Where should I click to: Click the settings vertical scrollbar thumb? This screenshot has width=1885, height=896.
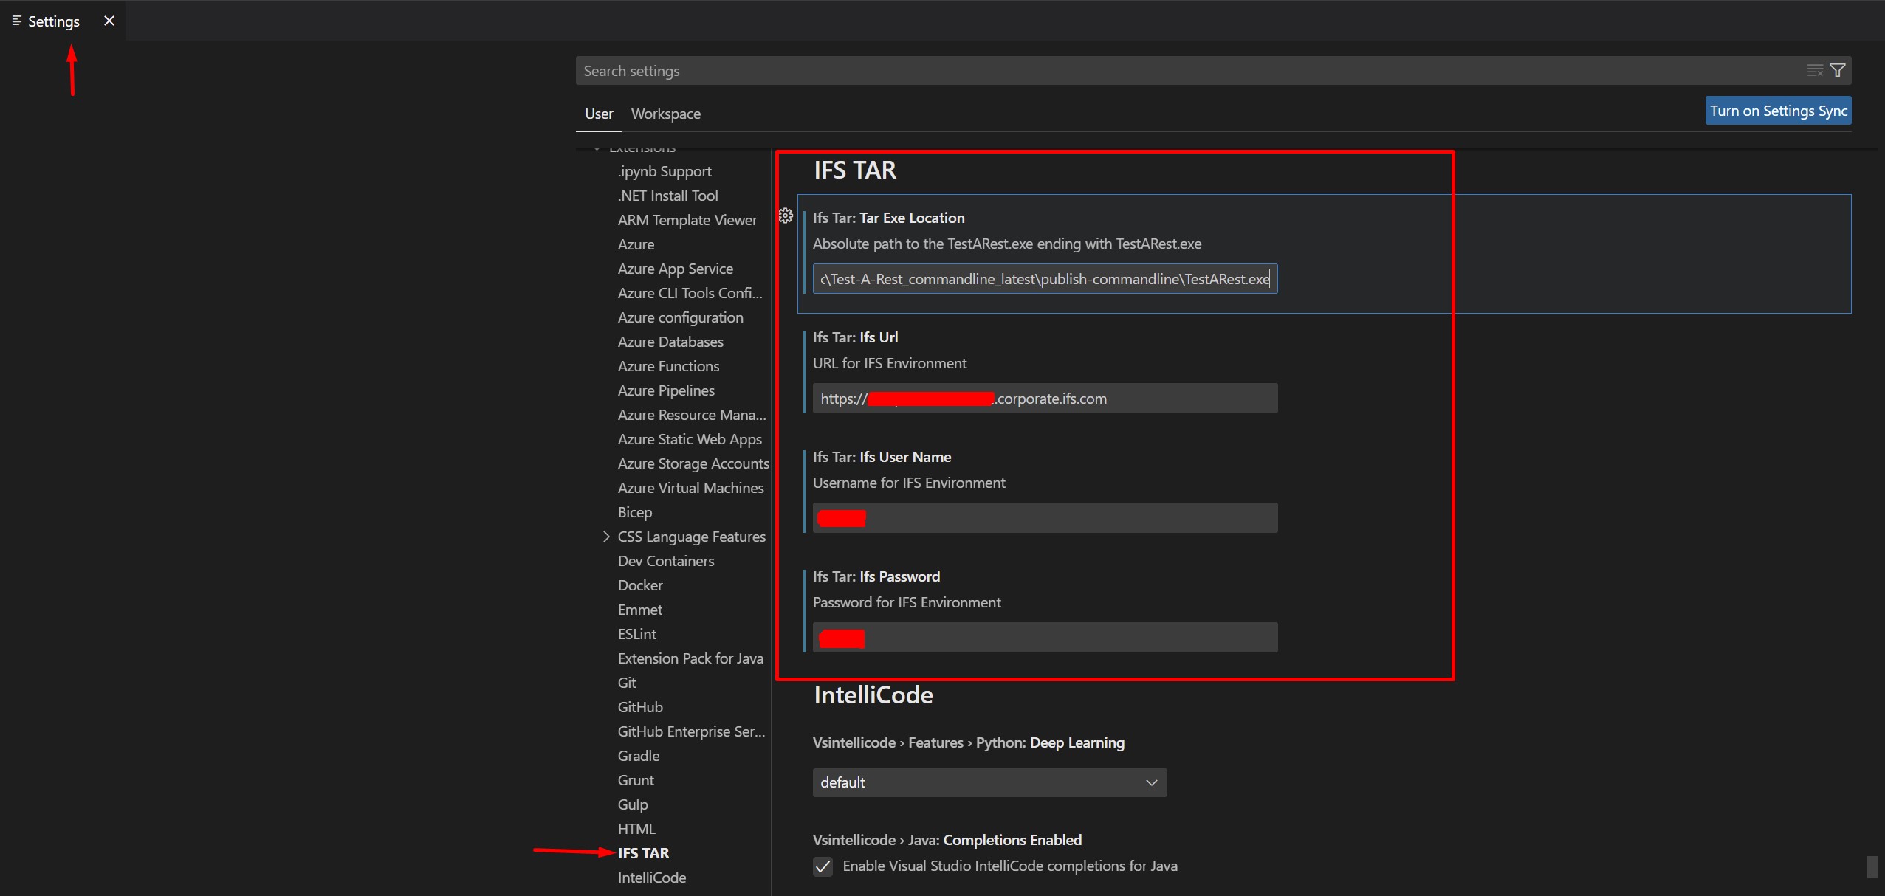click(1872, 866)
